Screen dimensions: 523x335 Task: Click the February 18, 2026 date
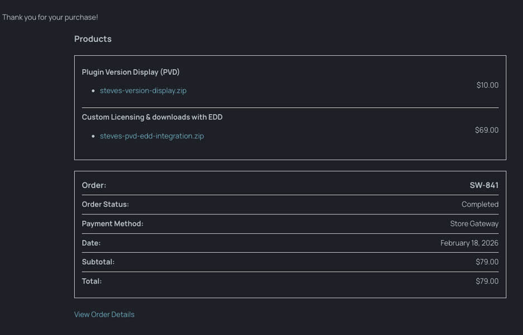tap(469, 243)
